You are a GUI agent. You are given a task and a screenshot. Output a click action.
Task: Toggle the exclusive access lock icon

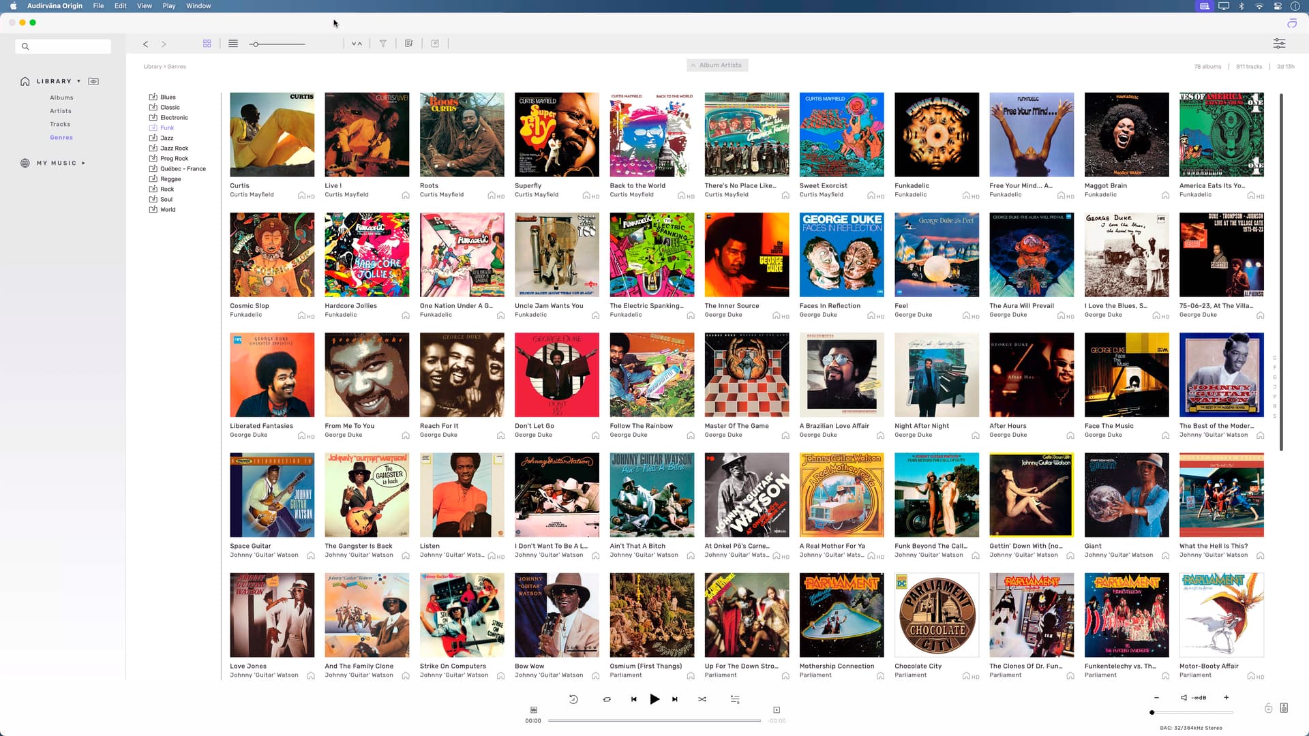(1268, 709)
